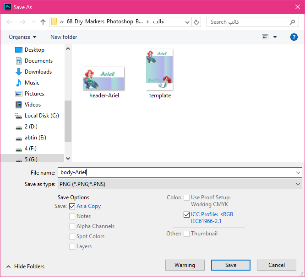Click the header-Ariel file name
This screenshot has width=305, height=277.
point(104,96)
